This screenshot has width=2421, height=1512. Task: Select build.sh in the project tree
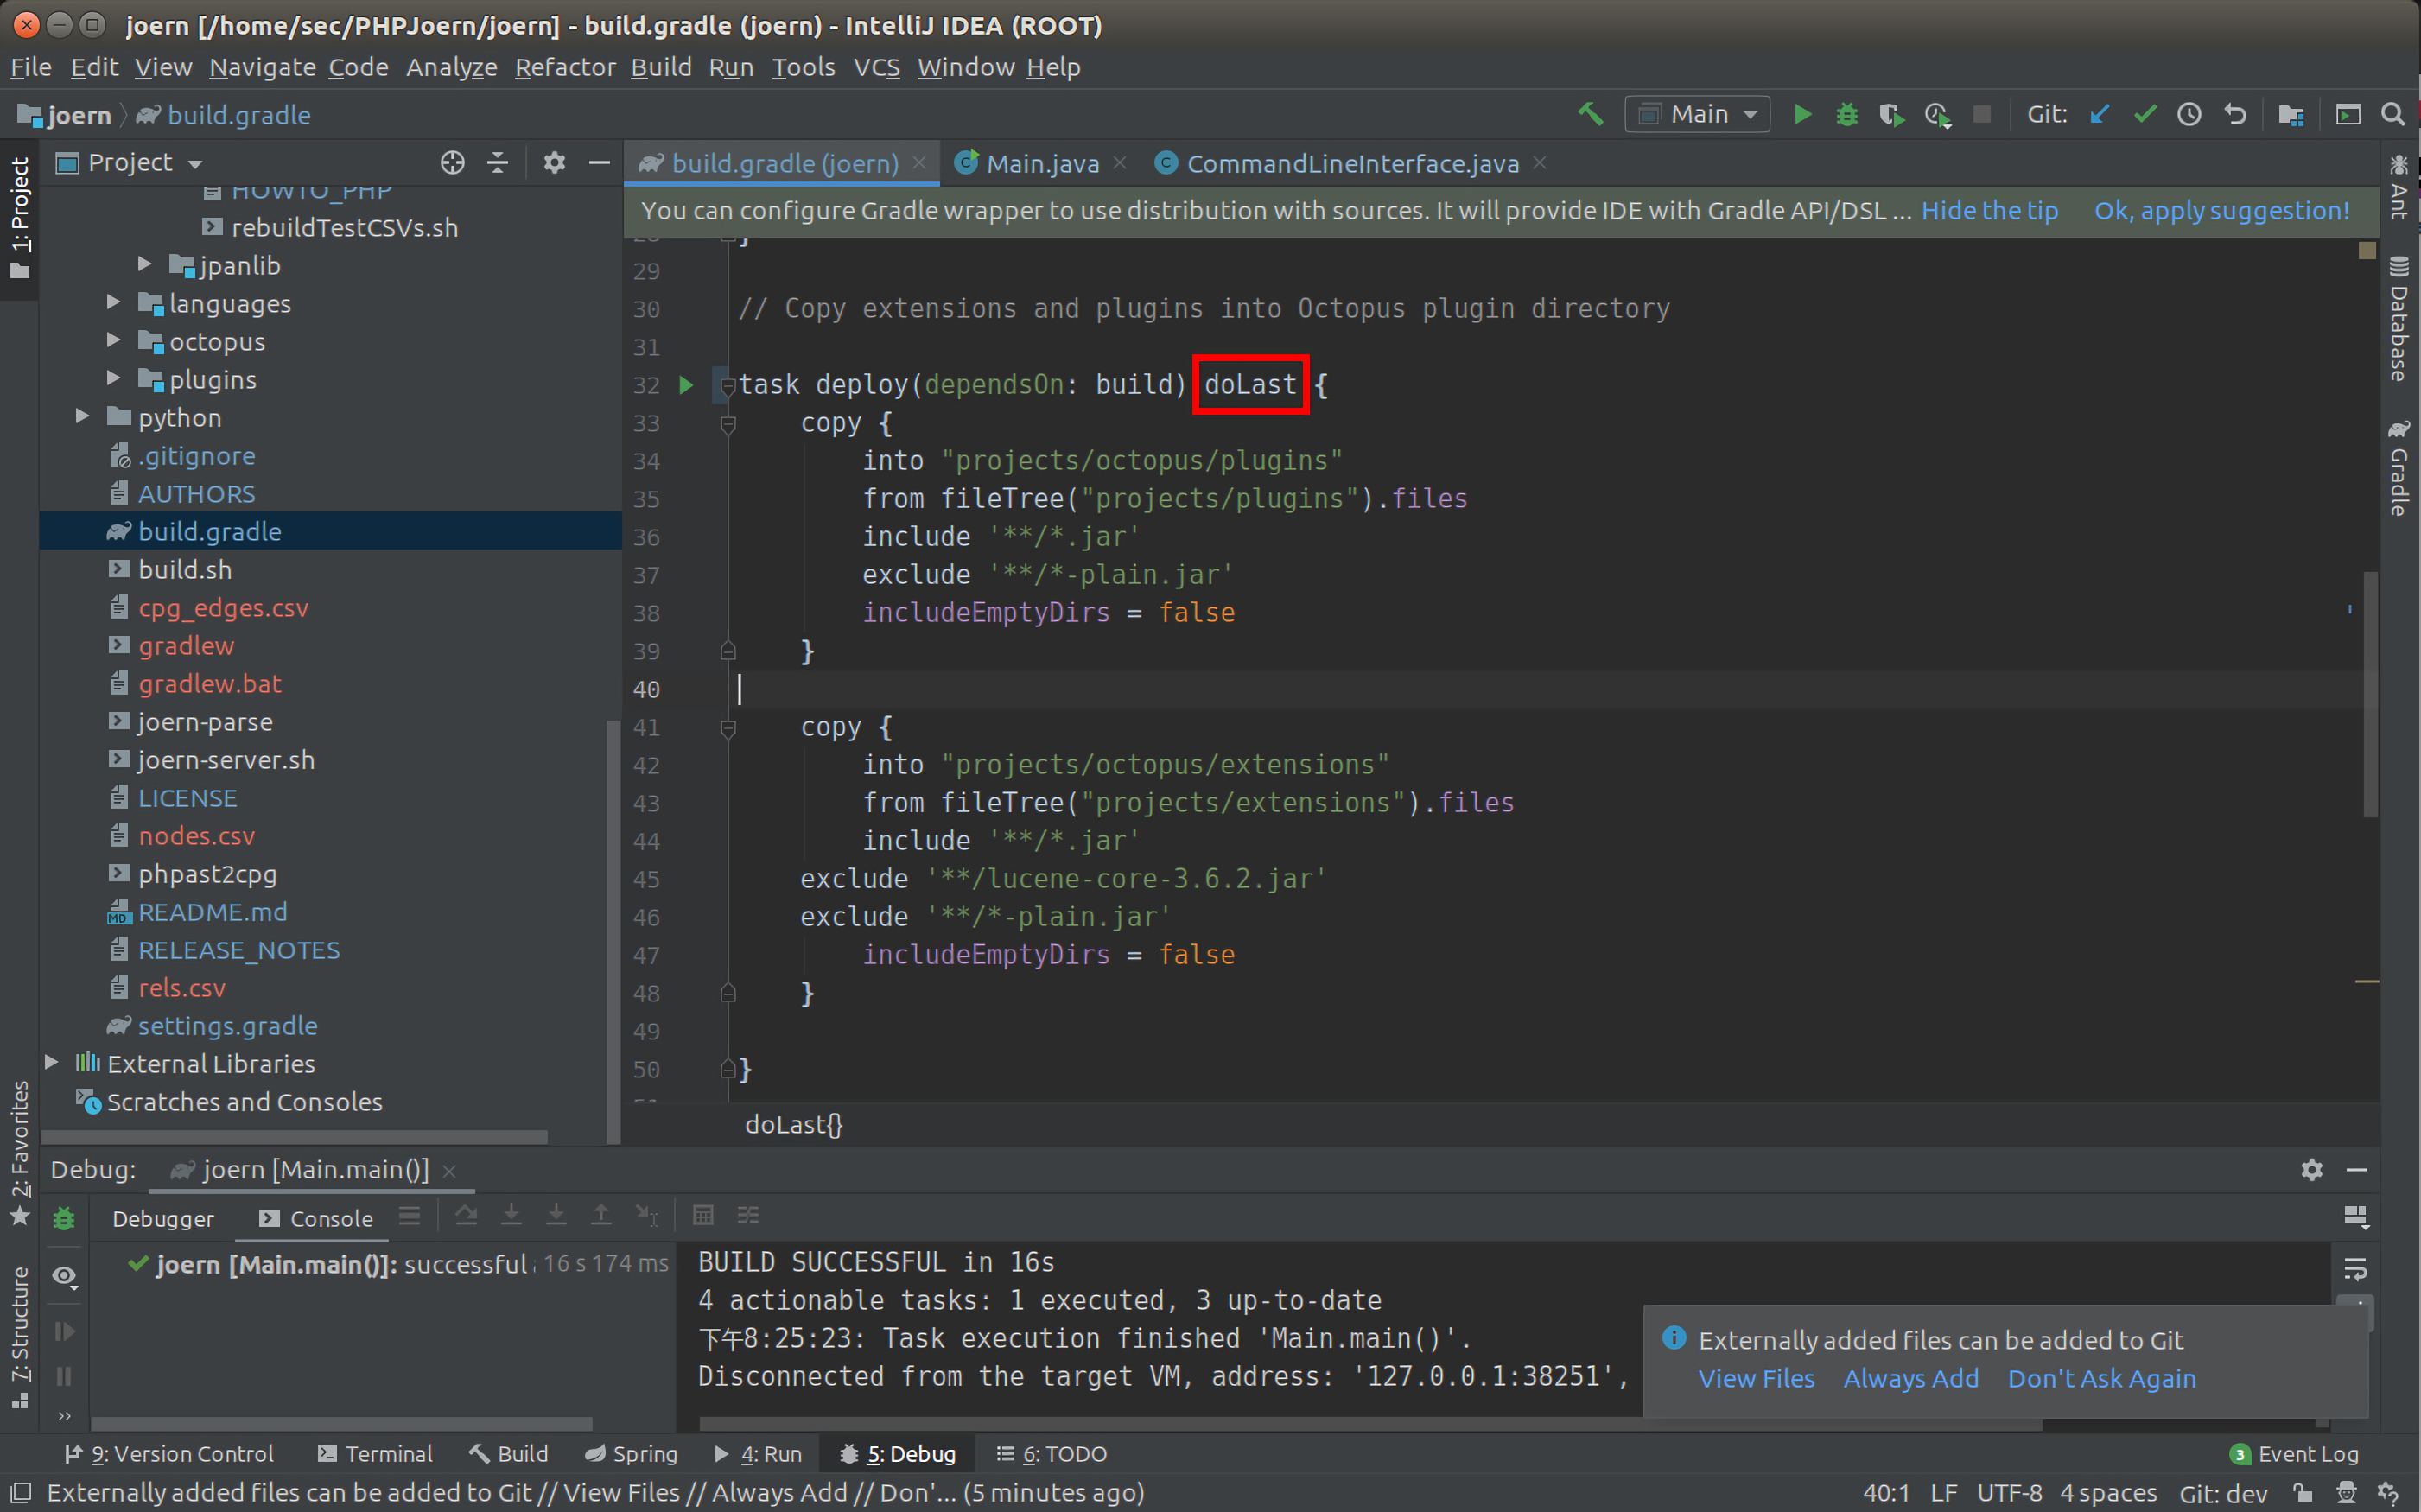point(184,569)
